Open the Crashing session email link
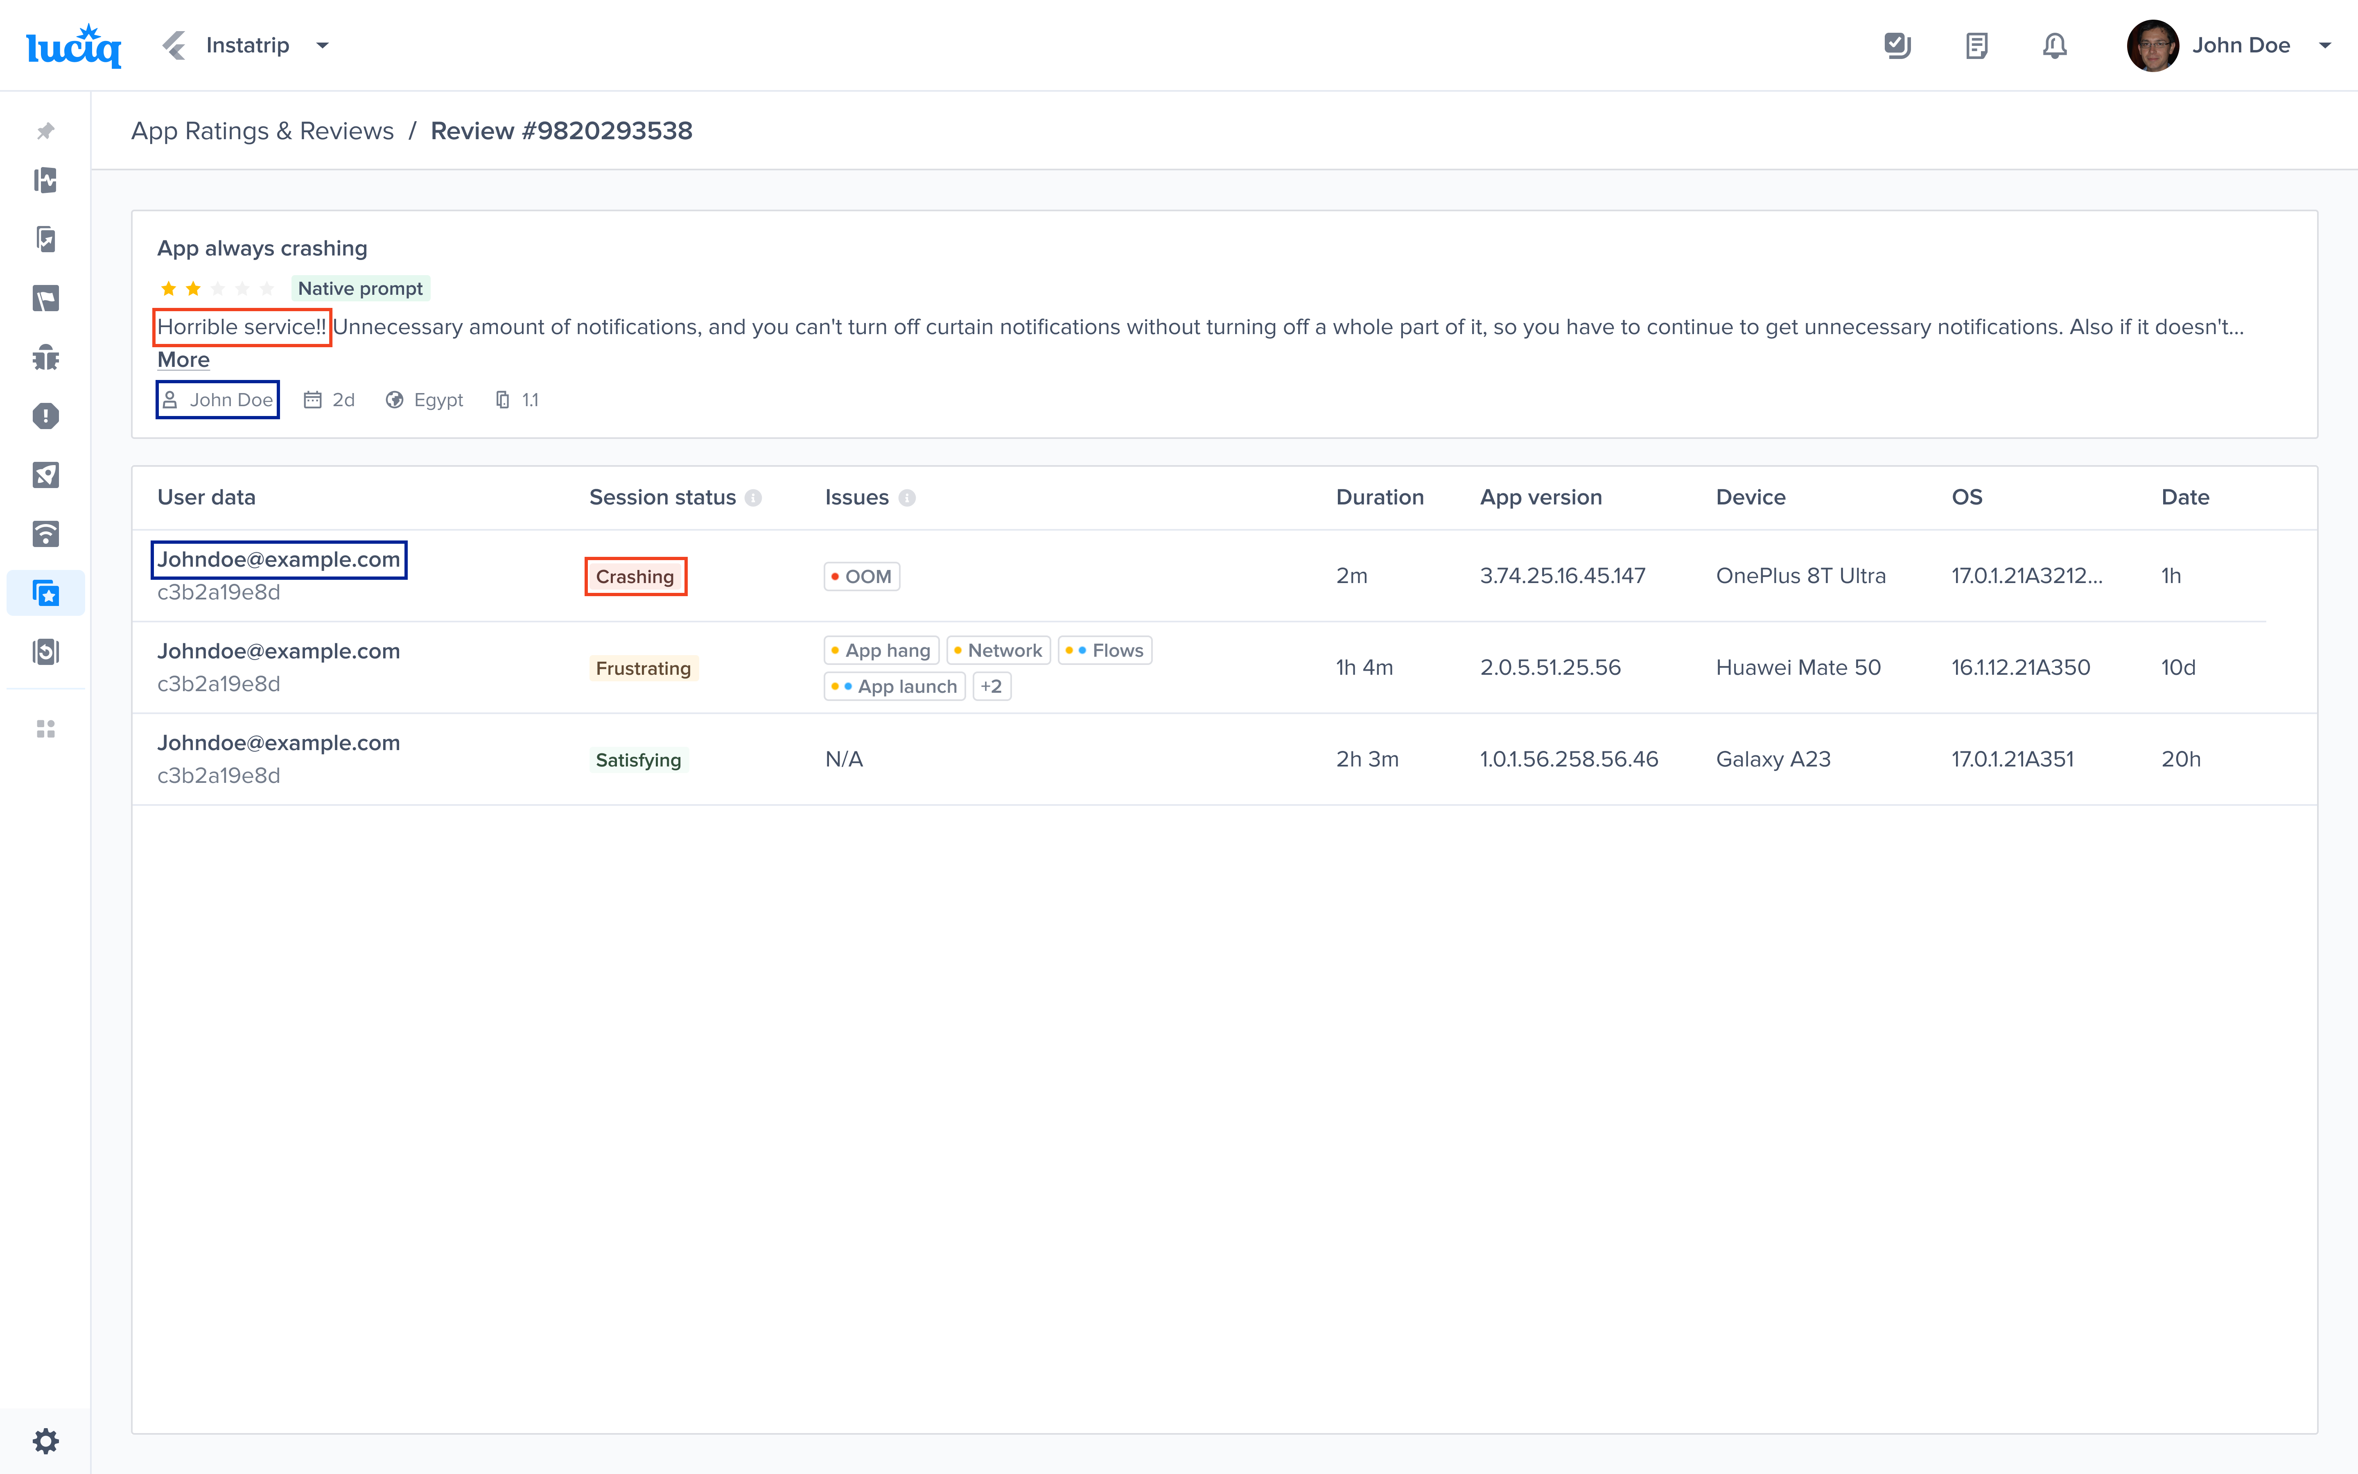This screenshot has width=2358, height=1474. point(279,560)
